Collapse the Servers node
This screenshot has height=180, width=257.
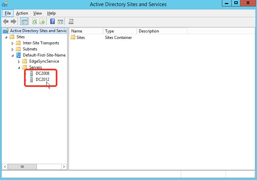pyautogui.click(x=19, y=68)
